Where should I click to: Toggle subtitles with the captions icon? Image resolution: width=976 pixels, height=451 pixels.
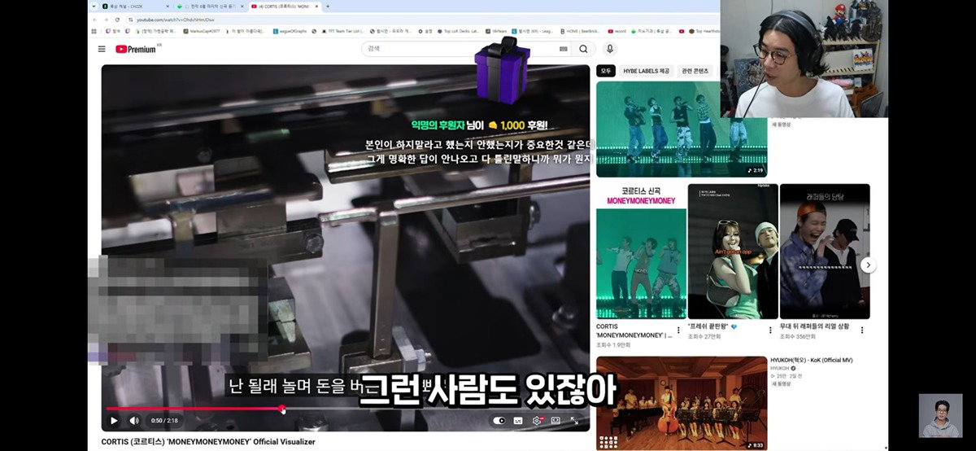518,421
